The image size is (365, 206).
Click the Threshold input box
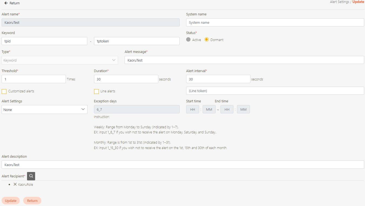pyautogui.click(x=34, y=79)
